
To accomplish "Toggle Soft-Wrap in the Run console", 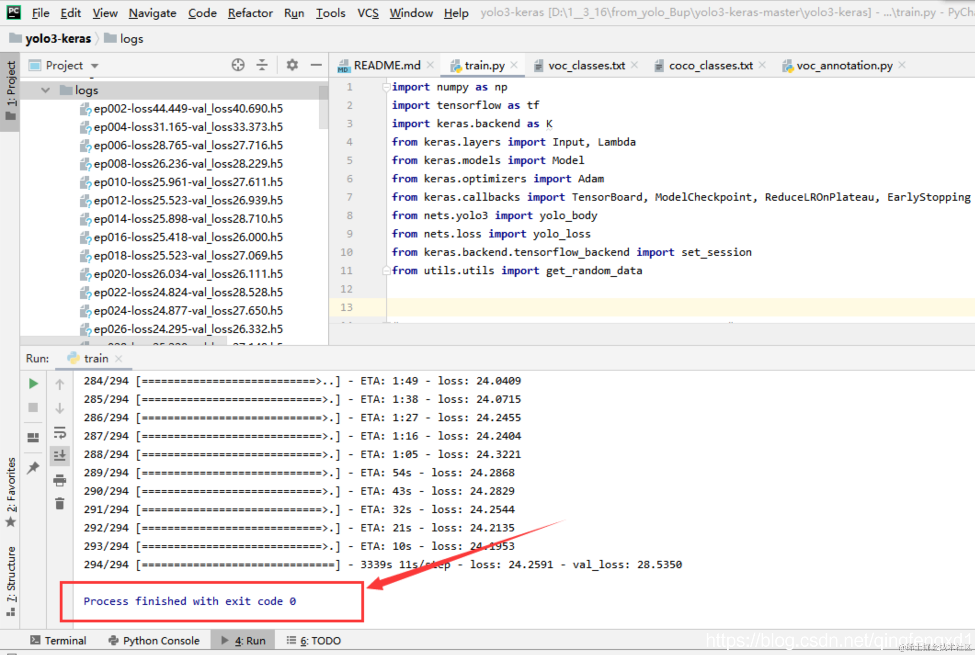I will tap(60, 432).
